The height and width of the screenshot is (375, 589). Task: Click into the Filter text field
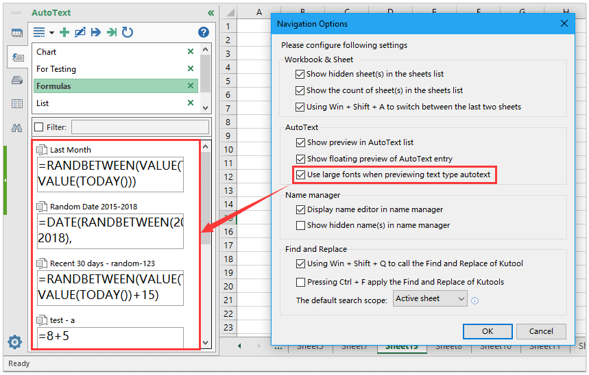(x=140, y=127)
